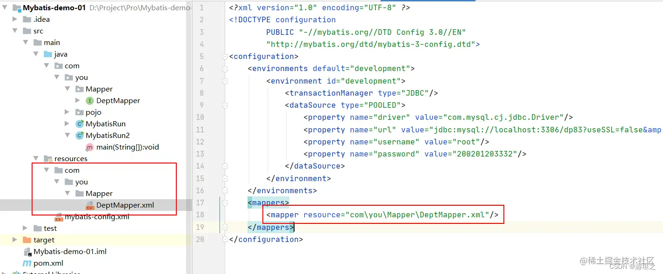Click the closing </configuration> tag
663x274 pixels.
266,239
